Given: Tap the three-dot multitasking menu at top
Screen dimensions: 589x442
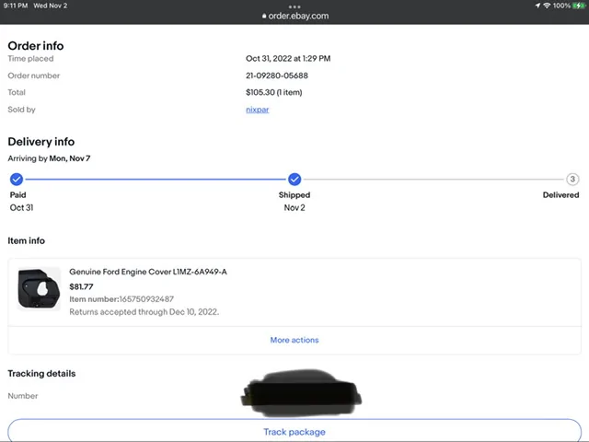Looking at the screenshot, I should pos(294,6).
